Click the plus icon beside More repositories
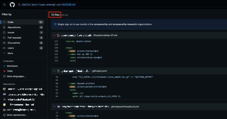The image size is (227, 119). click(4, 115)
